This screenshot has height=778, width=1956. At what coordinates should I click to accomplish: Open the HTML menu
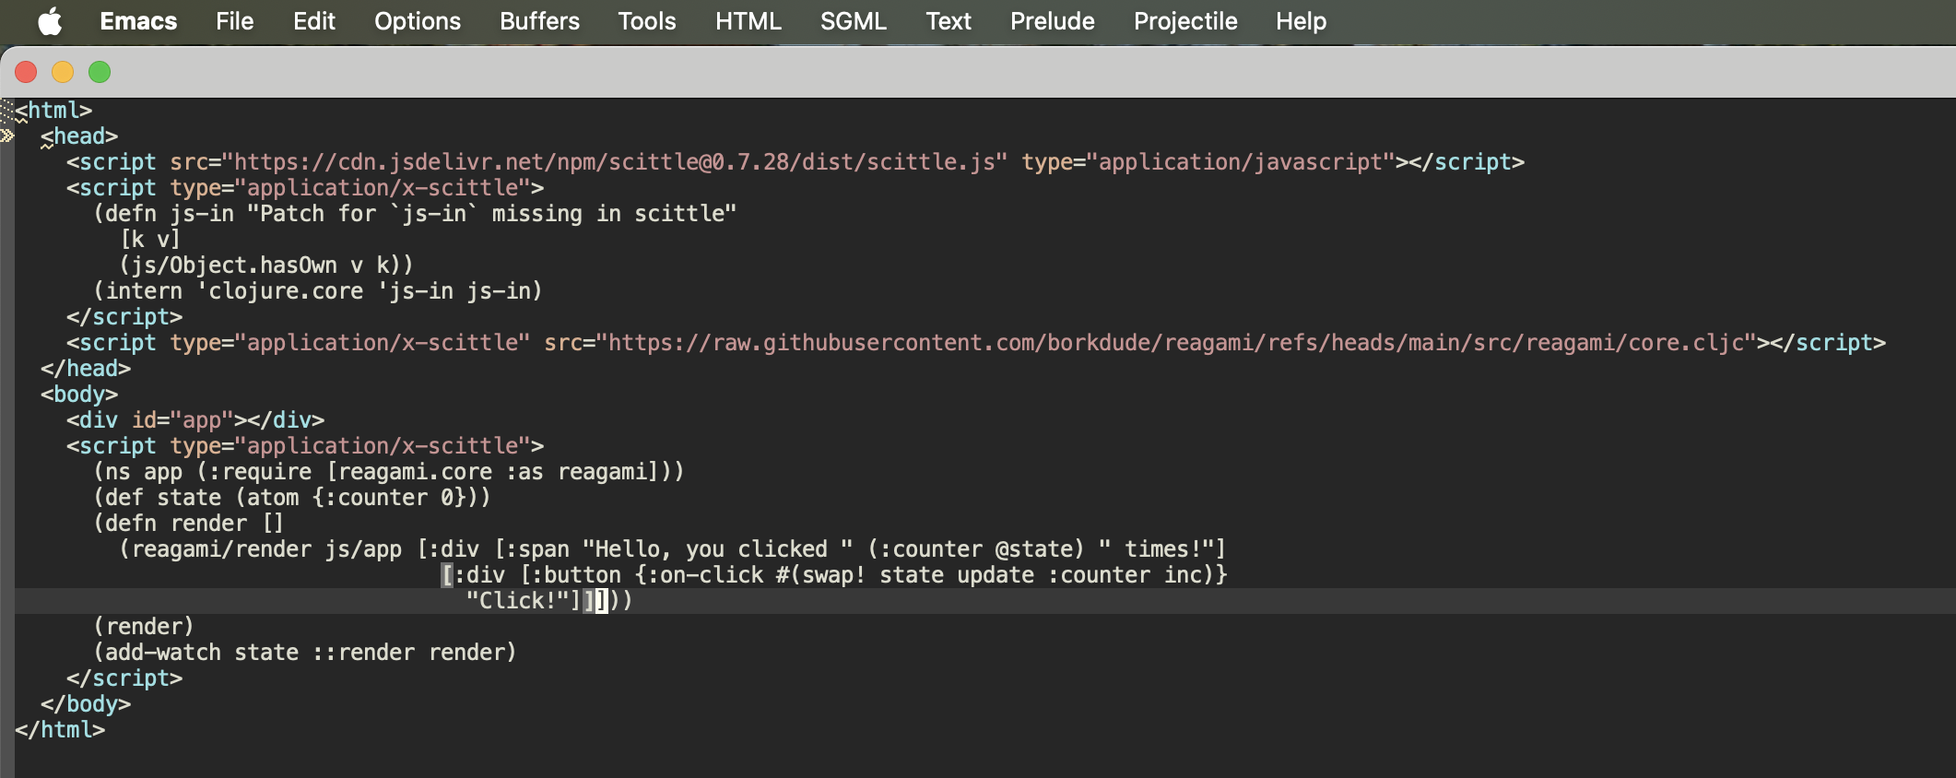[748, 21]
